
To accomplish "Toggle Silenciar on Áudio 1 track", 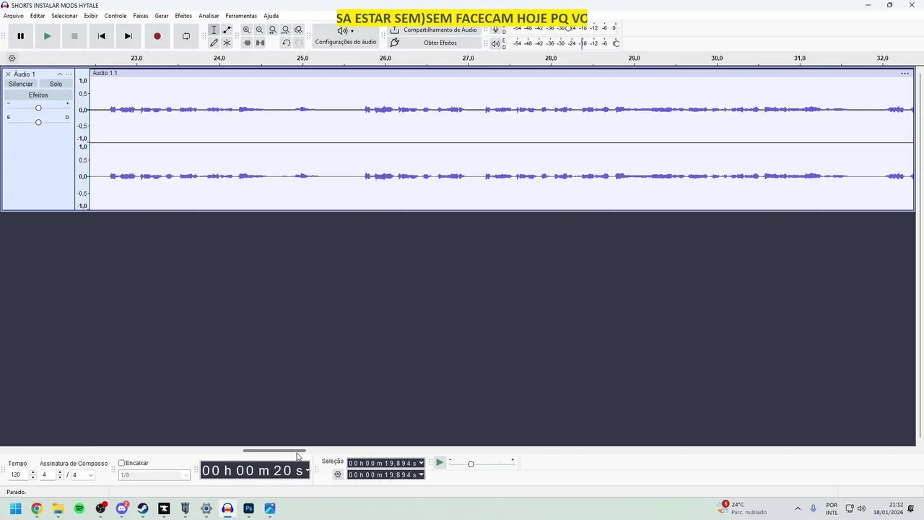I will coord(21,84).
